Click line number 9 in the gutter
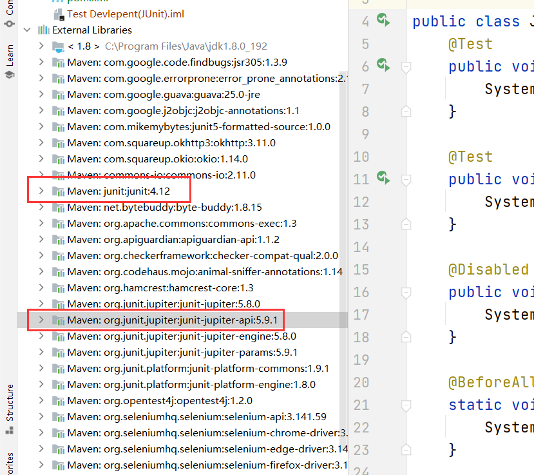The image size is (534, 475). click(365, 134)
